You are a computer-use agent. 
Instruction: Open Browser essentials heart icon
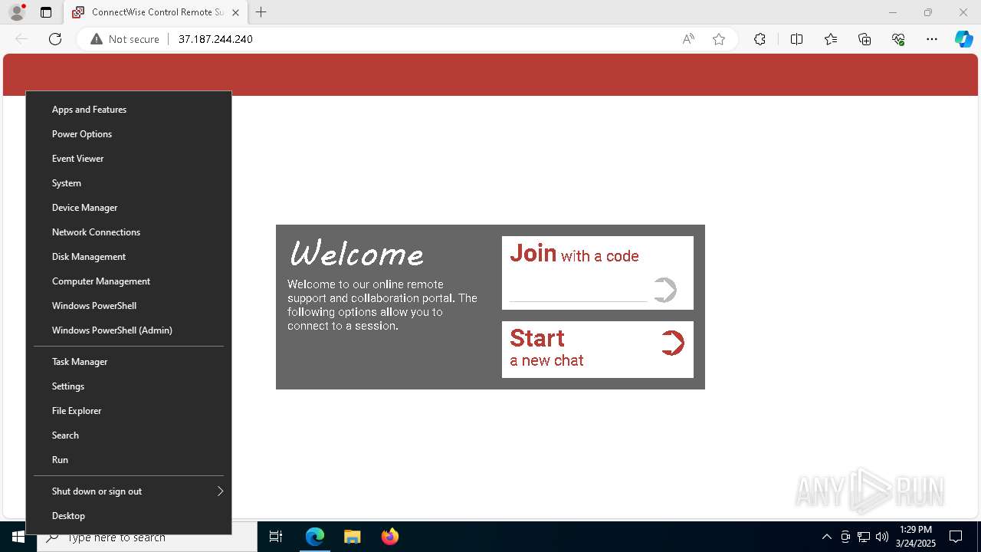[898, 39]
